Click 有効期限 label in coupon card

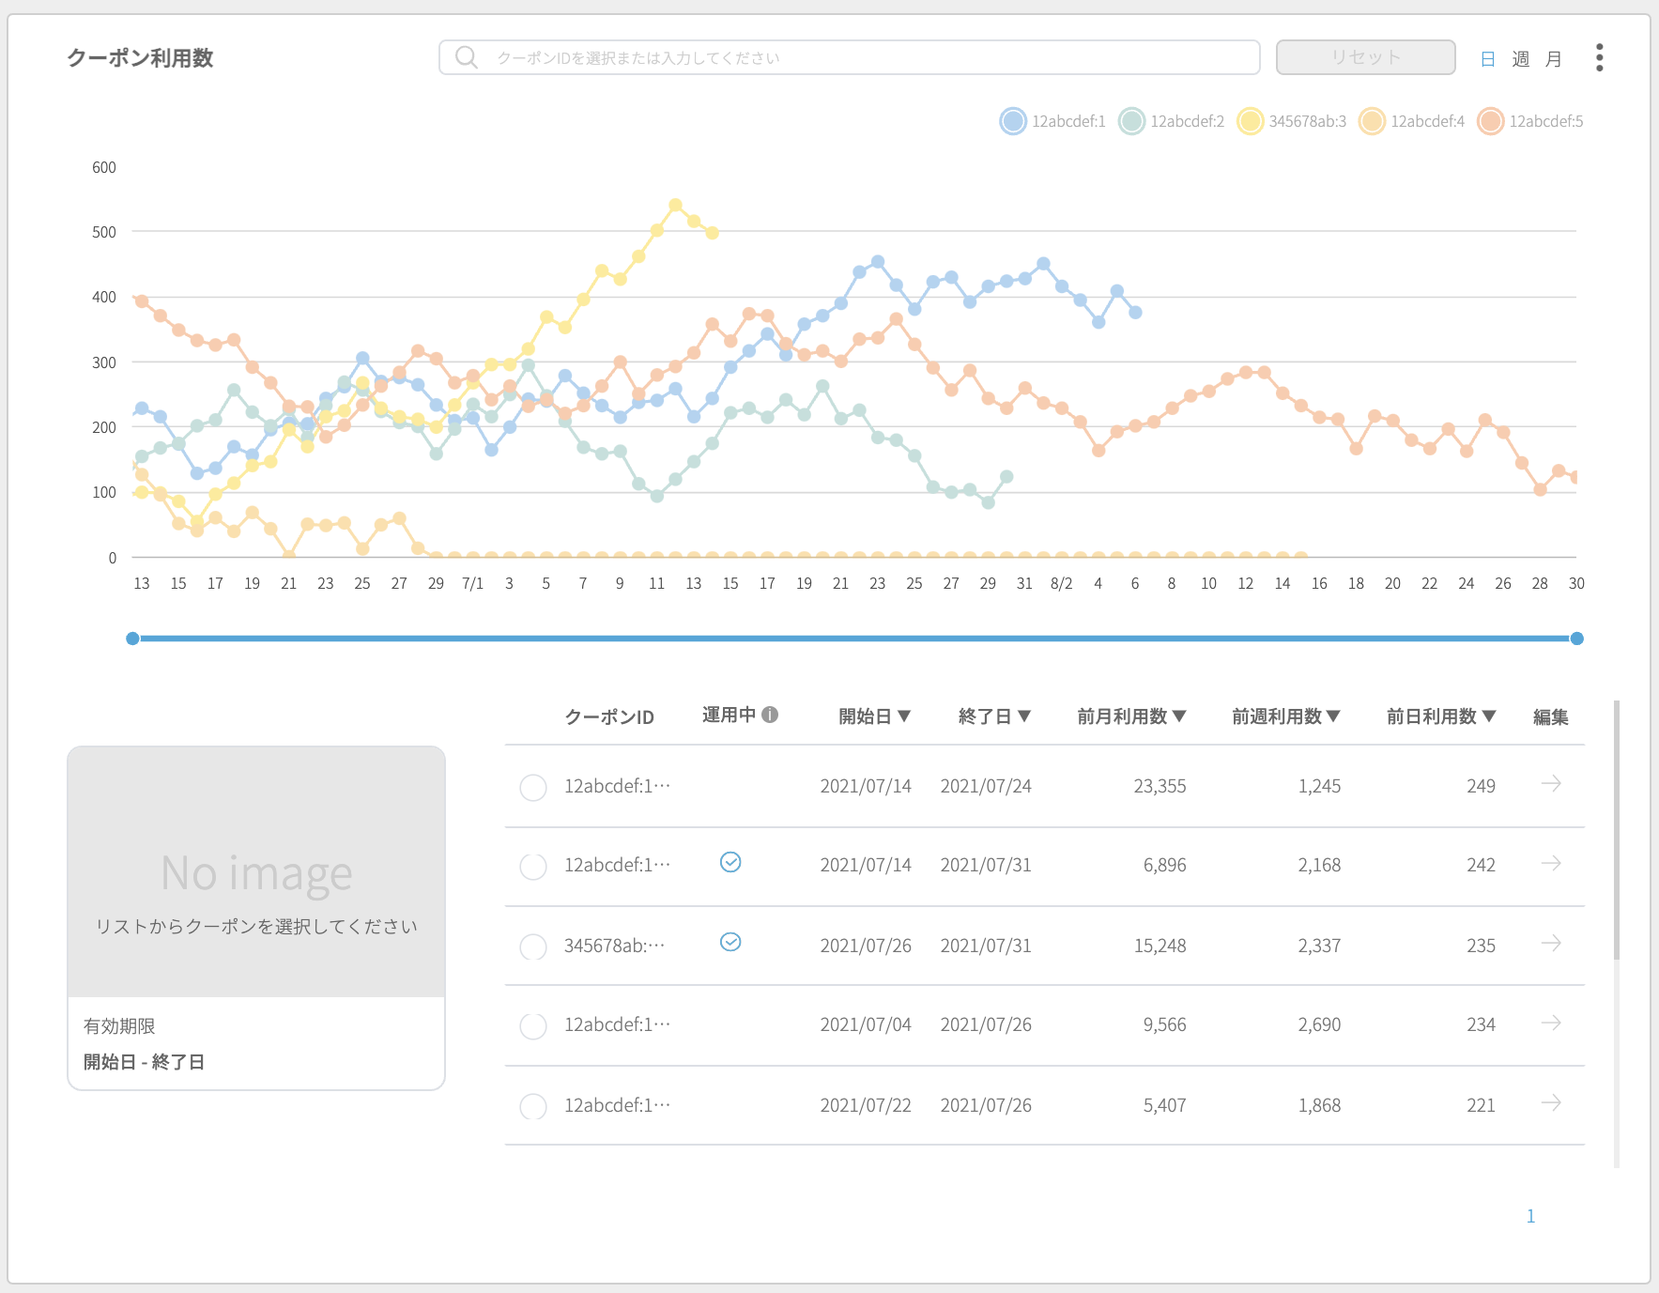coord(119,1026)
